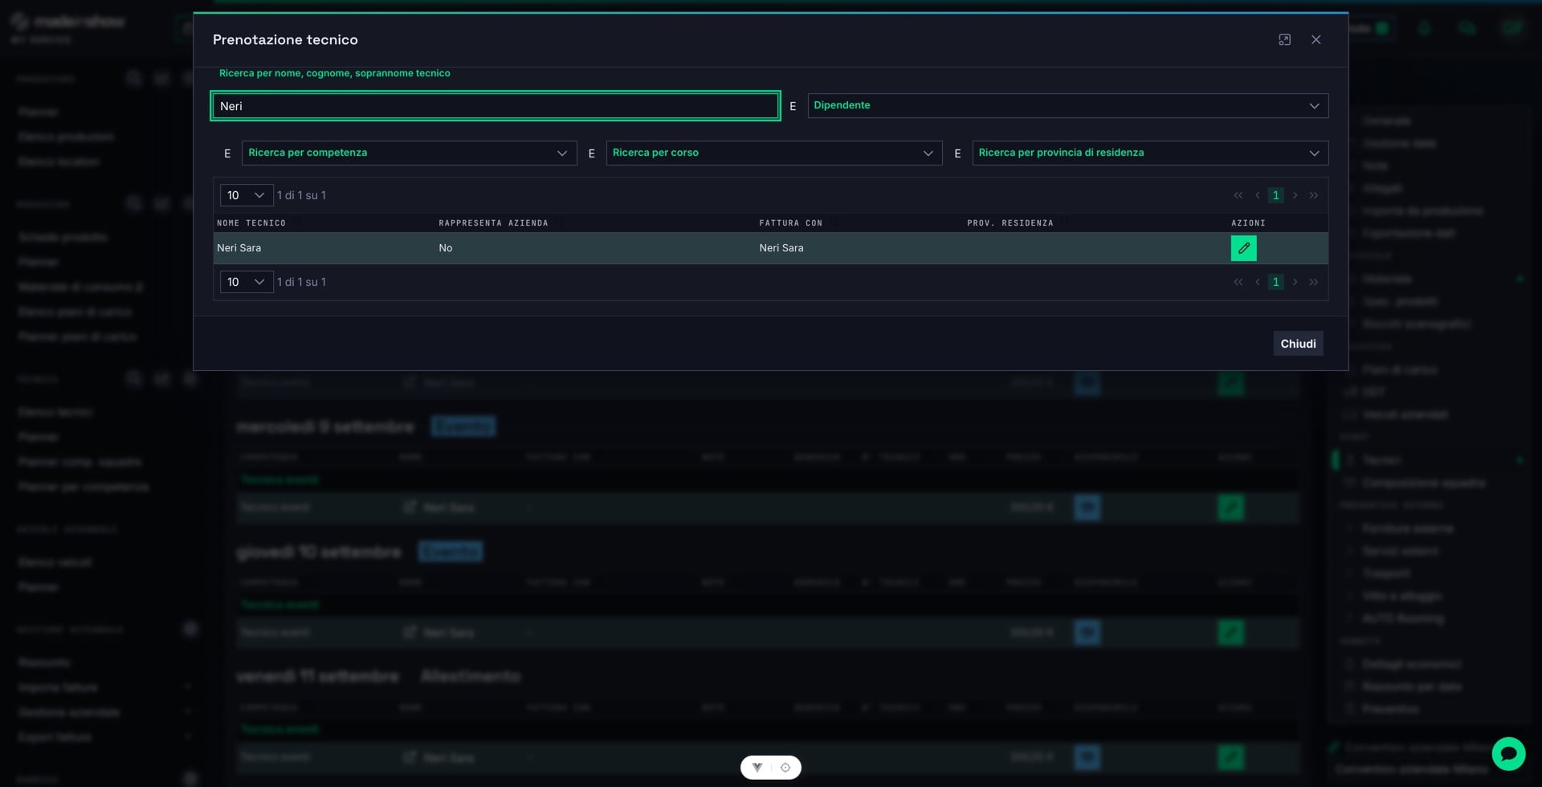
Task: Focus the technician search field containing Neri
Action: point(495,106)
